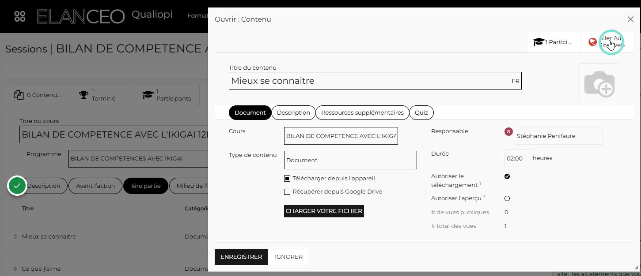Open the Type de contenu dropdown
This screenshot has width=641, height=276.
350,160
